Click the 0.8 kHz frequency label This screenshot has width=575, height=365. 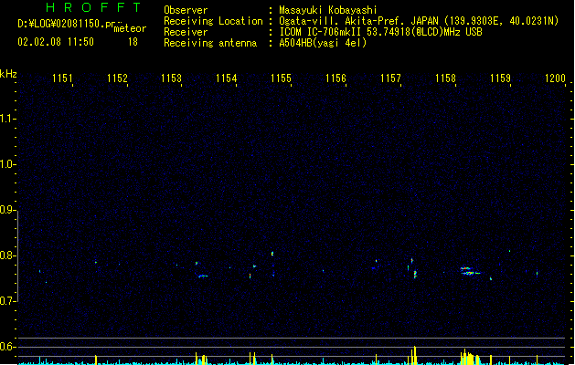click(x=7, y=255)
